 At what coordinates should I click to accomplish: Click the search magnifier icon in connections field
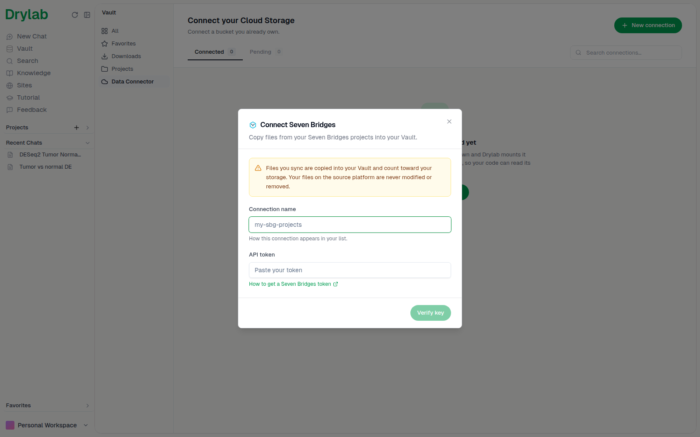(578, 52)
